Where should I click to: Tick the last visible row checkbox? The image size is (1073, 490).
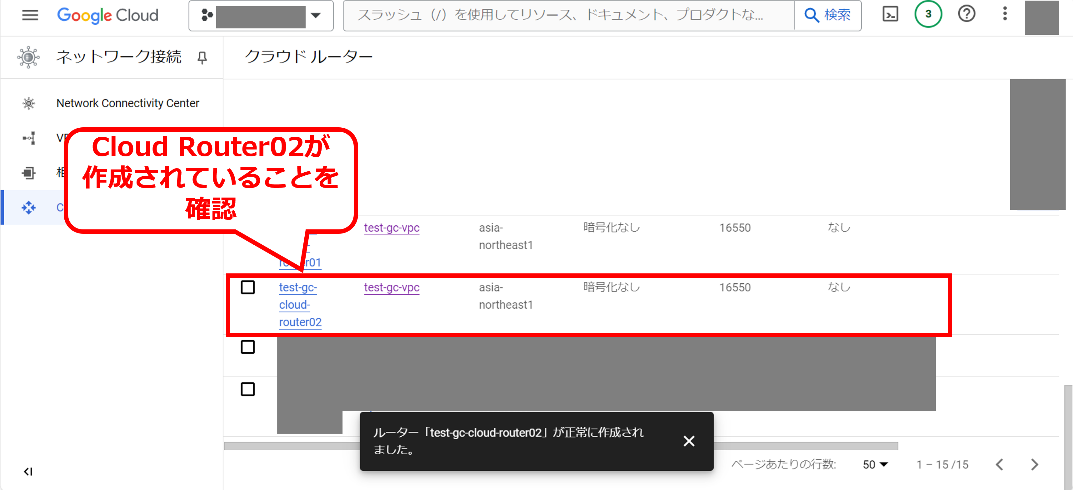coord(247,389)
